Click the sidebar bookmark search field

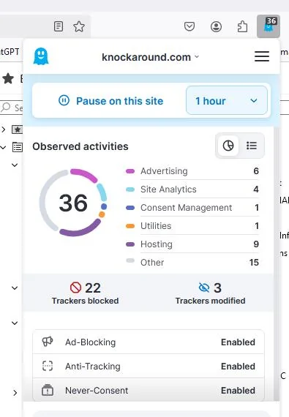point(12,108)
